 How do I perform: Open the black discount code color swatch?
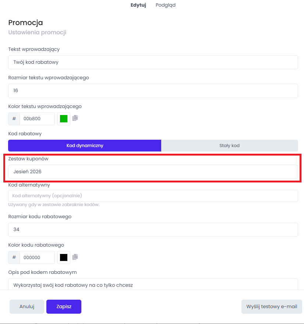pyautogui.click(x=64, y=257)
